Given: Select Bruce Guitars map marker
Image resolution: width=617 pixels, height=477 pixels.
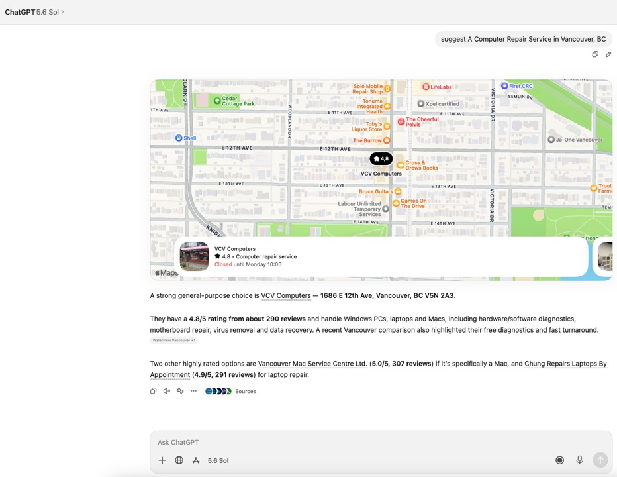Looking at the screenshot, I should click(398, 191).
